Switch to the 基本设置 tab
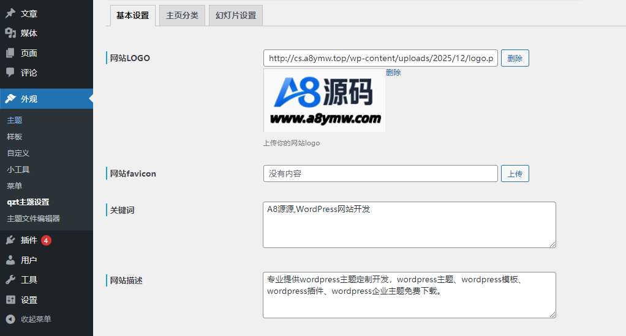626x336 pixels. 132,15
